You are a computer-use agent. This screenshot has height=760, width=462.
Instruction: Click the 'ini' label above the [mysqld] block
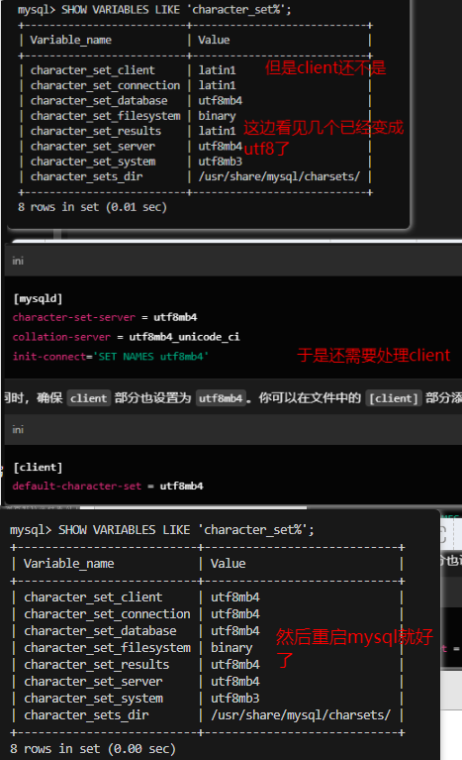[x=18, y=261]
